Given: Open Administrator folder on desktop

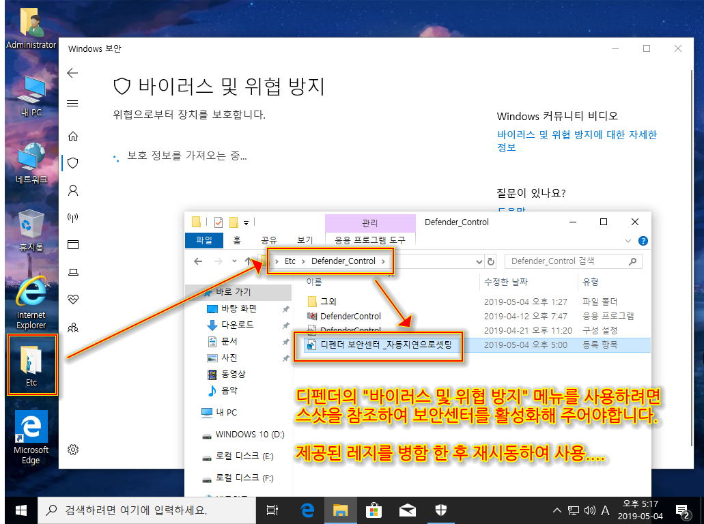Looking at the screenshot, I should tap(31, 27).
